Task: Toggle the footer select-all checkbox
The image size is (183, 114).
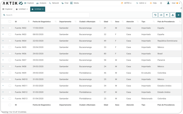Action: point(10,105)
